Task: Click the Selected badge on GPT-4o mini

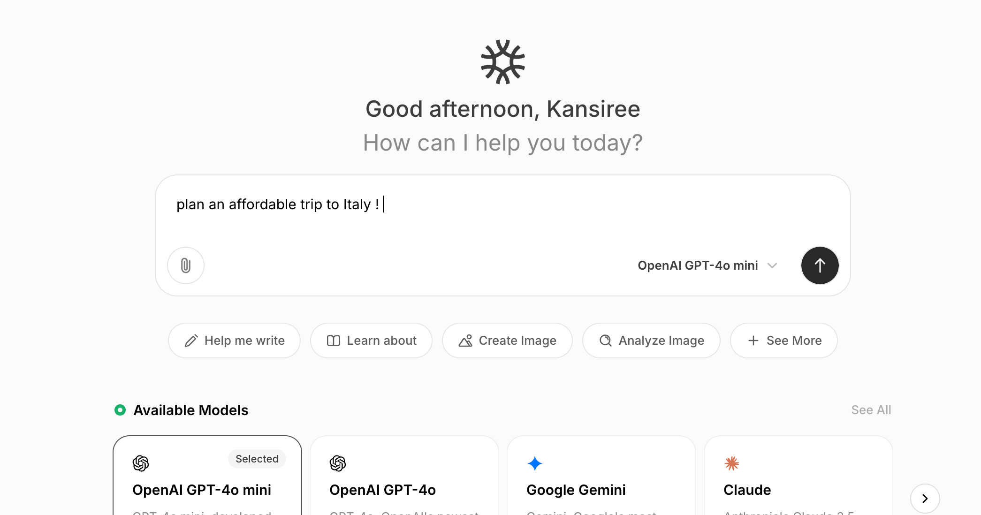Action: click(257, 459)
